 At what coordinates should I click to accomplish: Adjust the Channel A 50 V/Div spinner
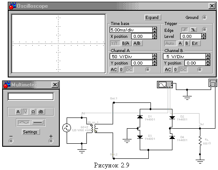(154, 56)
